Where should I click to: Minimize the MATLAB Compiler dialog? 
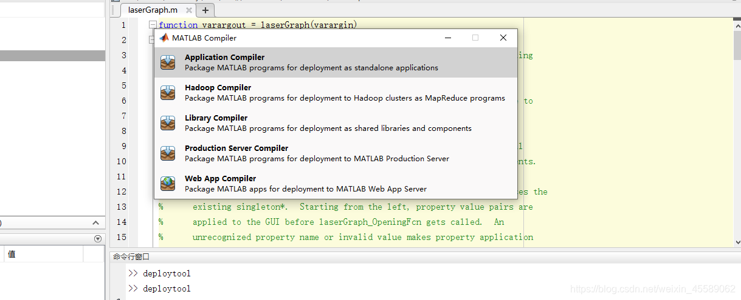[447, 38]
